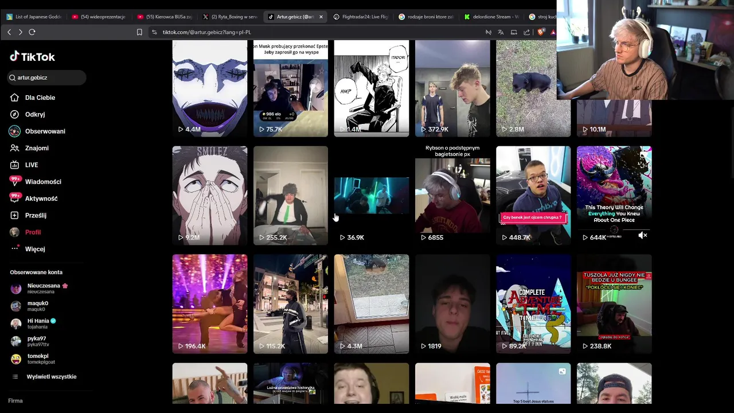Open the grinning anime face video 4.4M
This screenshot has width=734, height=413.
210,88
